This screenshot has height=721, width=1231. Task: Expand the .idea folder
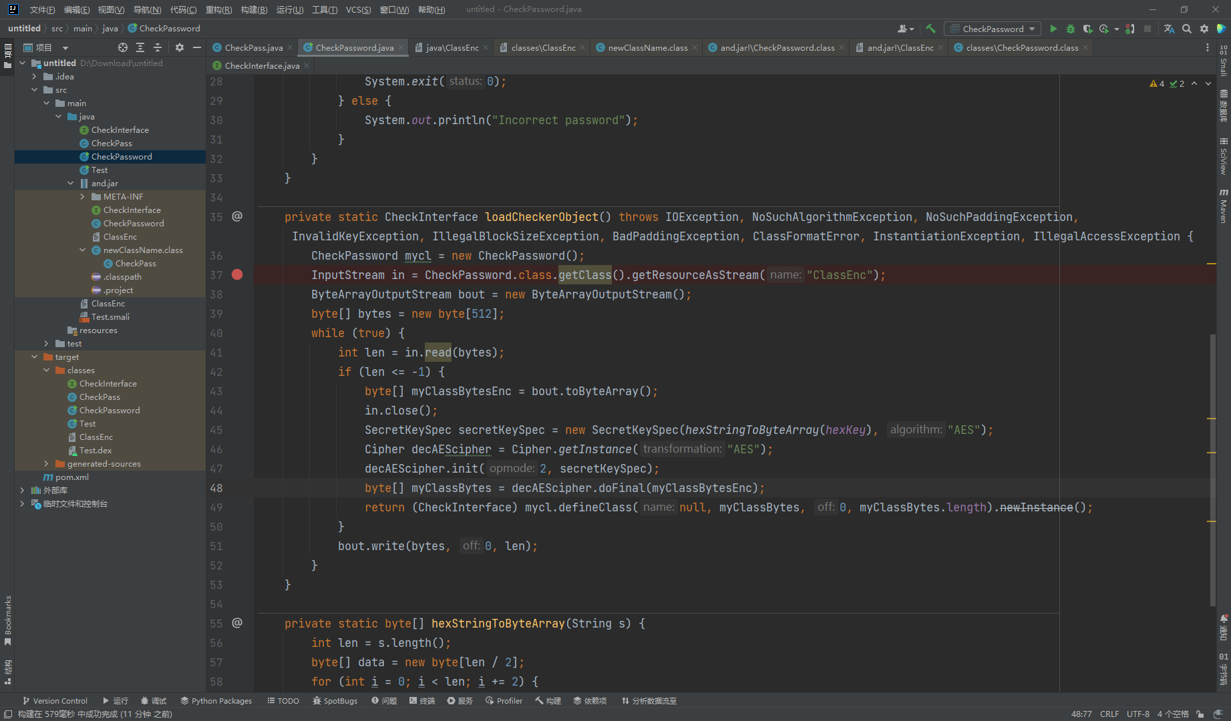[35, 77]
